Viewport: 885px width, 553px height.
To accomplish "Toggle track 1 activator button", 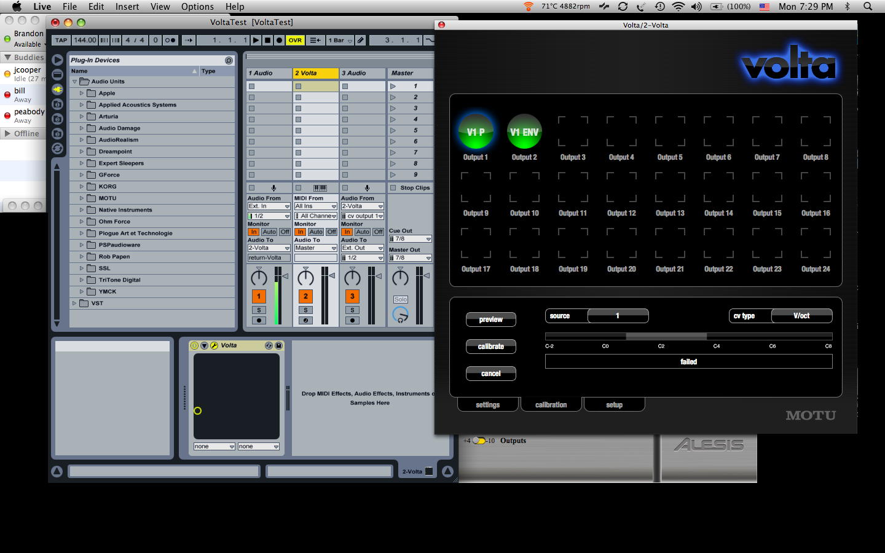I will tap(259, 296).
